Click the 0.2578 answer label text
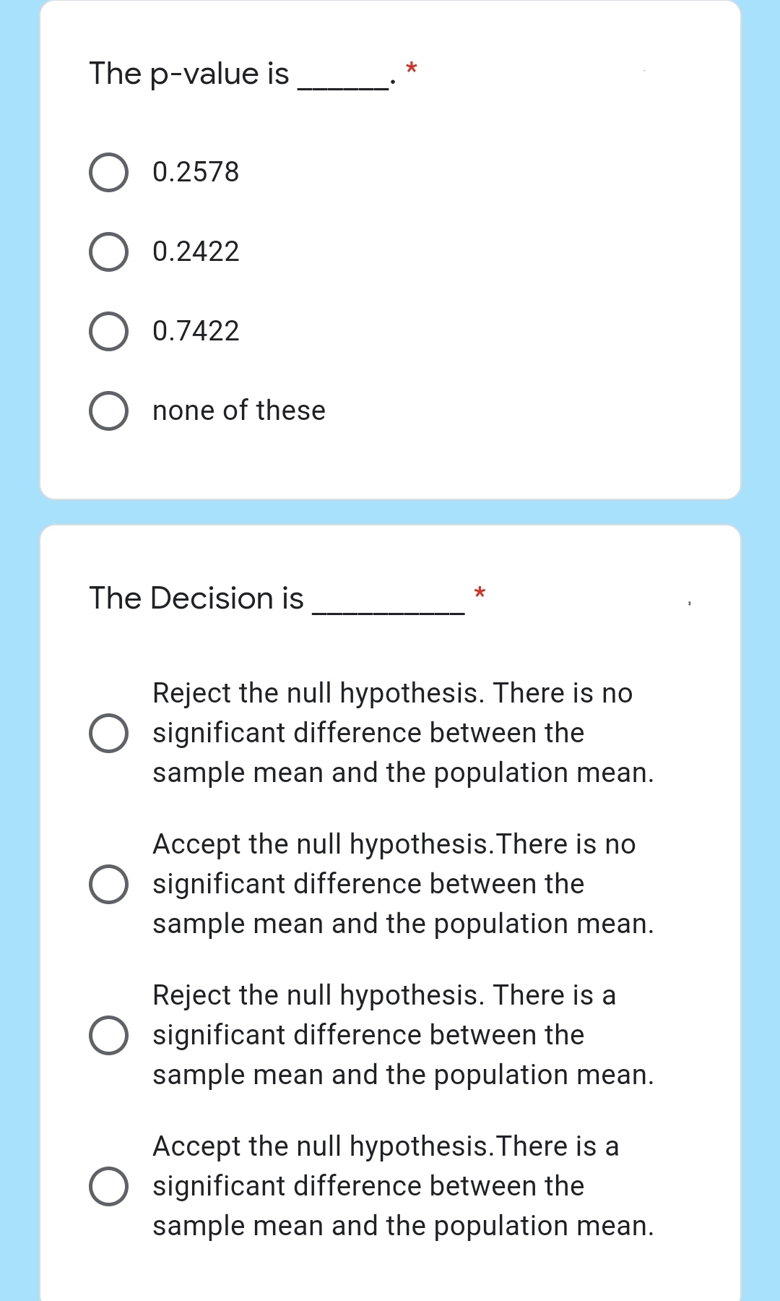 pyautogui.click(x=195, y=171)
